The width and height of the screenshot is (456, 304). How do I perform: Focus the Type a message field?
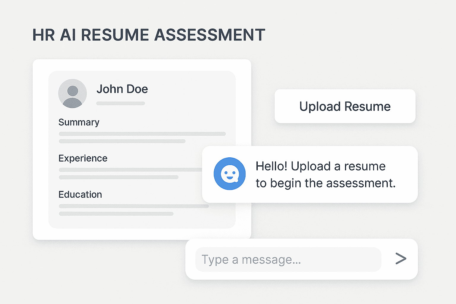pyautogui.click(x=288, y=259)
